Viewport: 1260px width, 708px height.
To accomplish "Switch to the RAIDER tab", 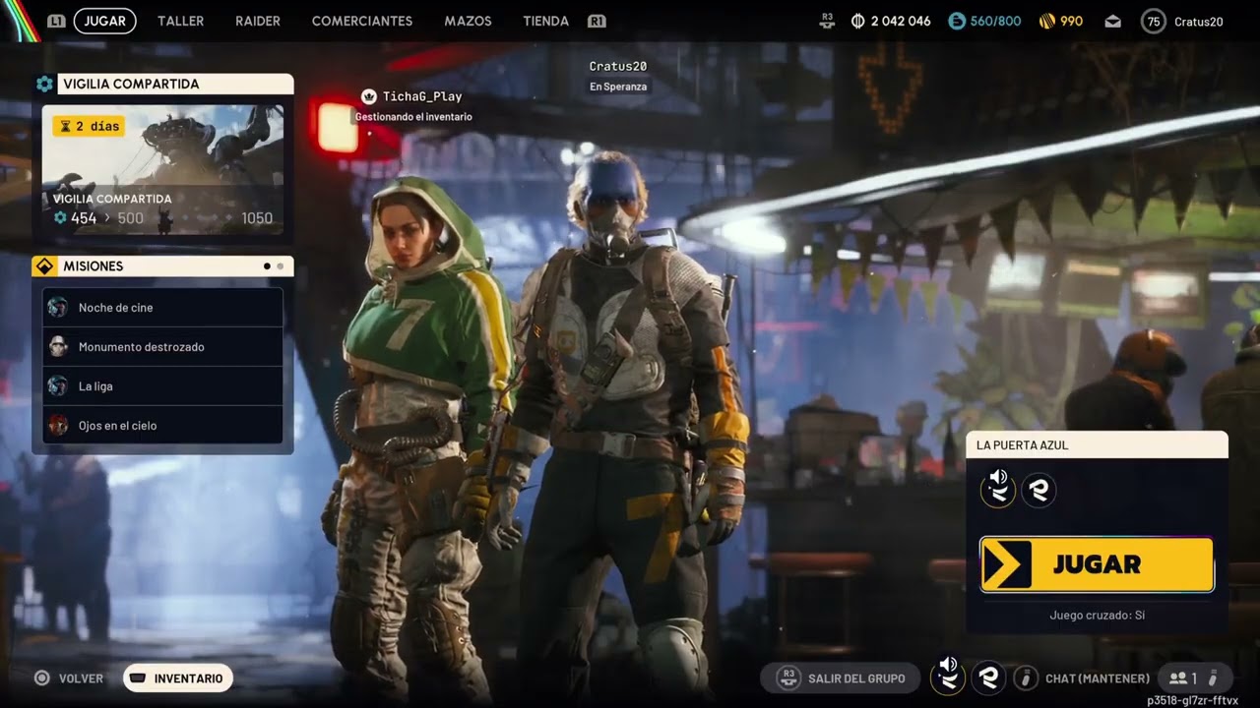I will pos(258,21).
